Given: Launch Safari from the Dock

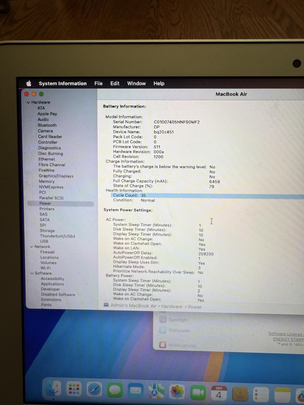Looking at the screenshot, I should 95,390.
